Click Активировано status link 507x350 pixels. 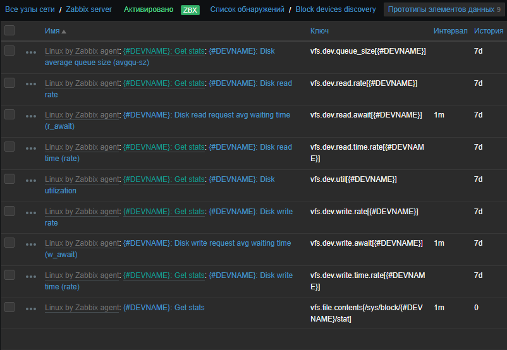coord(148,10)
